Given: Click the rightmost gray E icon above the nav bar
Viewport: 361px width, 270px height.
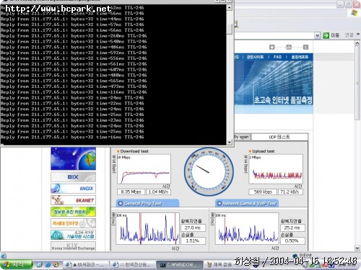Looking at the screenshot, I should point(305,48).
